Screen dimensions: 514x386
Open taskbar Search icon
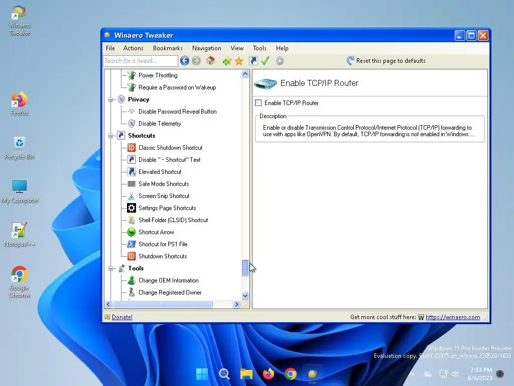(x=224, y=373)
